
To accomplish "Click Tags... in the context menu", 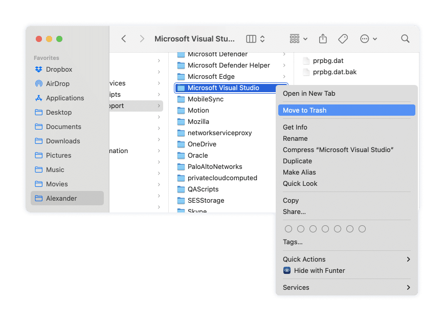I will tap(346, 242).
